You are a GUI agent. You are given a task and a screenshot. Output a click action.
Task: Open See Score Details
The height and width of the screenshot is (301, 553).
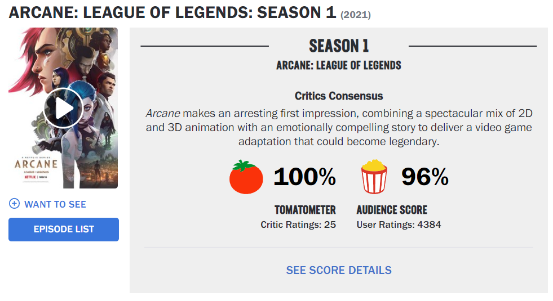(x=339, y=270)
